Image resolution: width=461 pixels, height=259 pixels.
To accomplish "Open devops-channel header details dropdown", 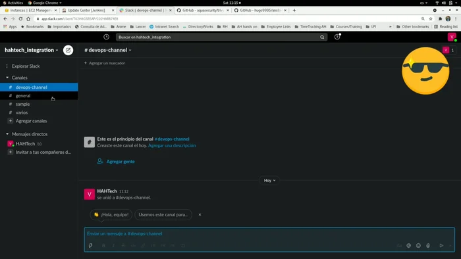I will (108, 50).
